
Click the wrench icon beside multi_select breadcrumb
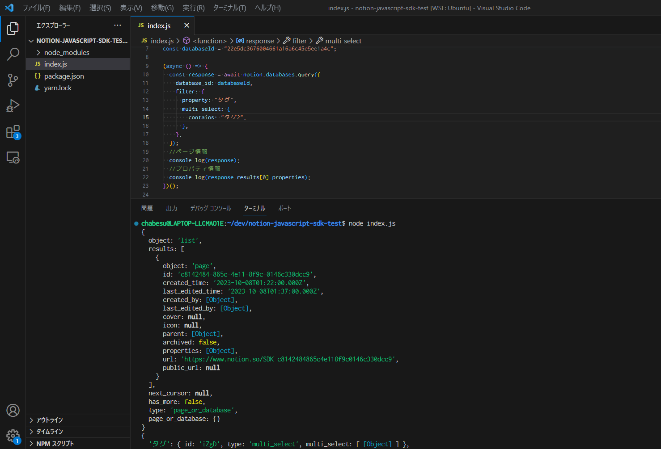(x=319, y=41)
